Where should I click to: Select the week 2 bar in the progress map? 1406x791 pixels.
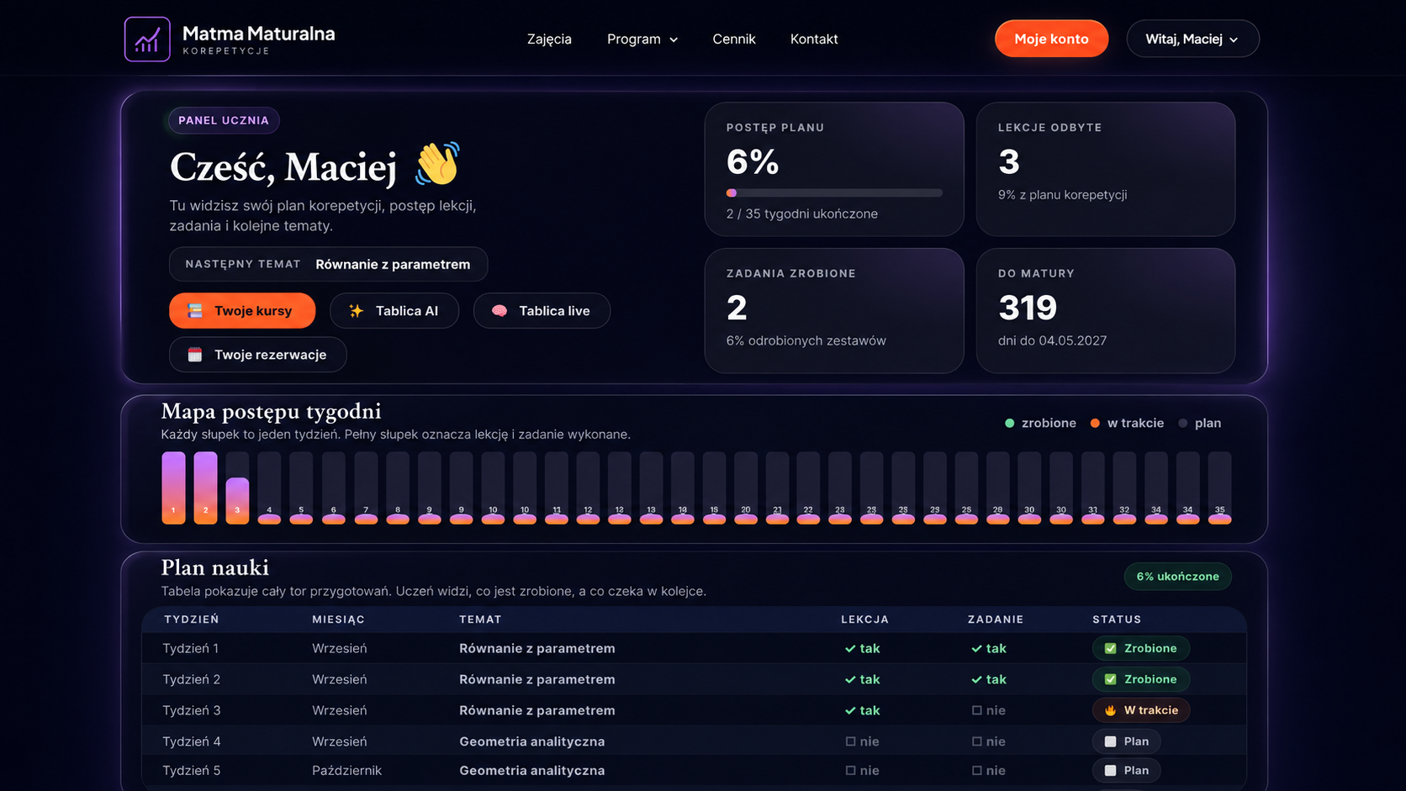205,488
